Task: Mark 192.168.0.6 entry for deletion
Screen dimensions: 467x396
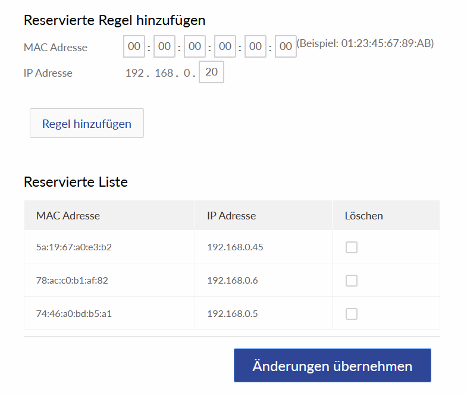Action: click(x=352, y=281)
